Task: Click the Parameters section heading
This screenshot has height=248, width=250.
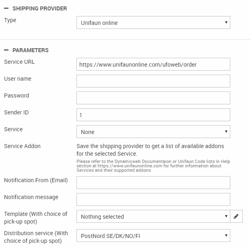Action: 31,50
